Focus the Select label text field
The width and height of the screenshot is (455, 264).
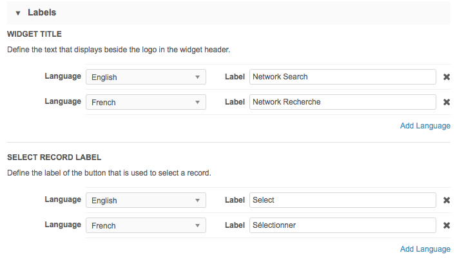point(342,200)
